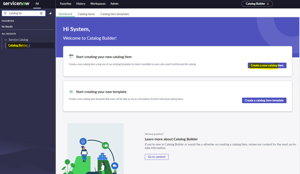
Task: Switch to the Catalog items tab
Action: [x=86, y=14]
